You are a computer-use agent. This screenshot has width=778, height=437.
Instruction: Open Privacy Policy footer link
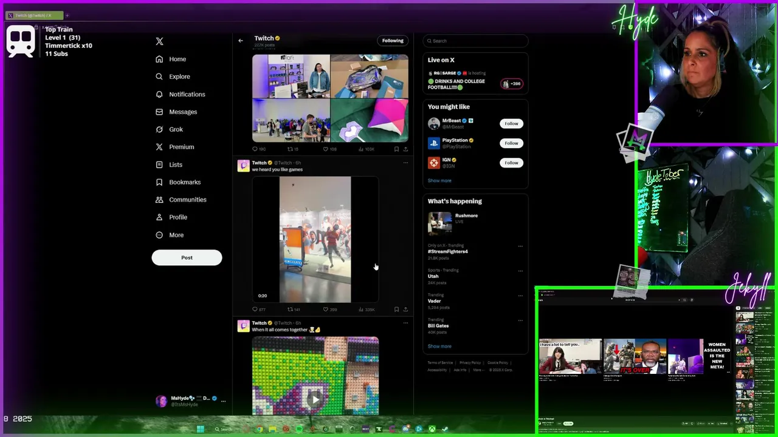470,362
